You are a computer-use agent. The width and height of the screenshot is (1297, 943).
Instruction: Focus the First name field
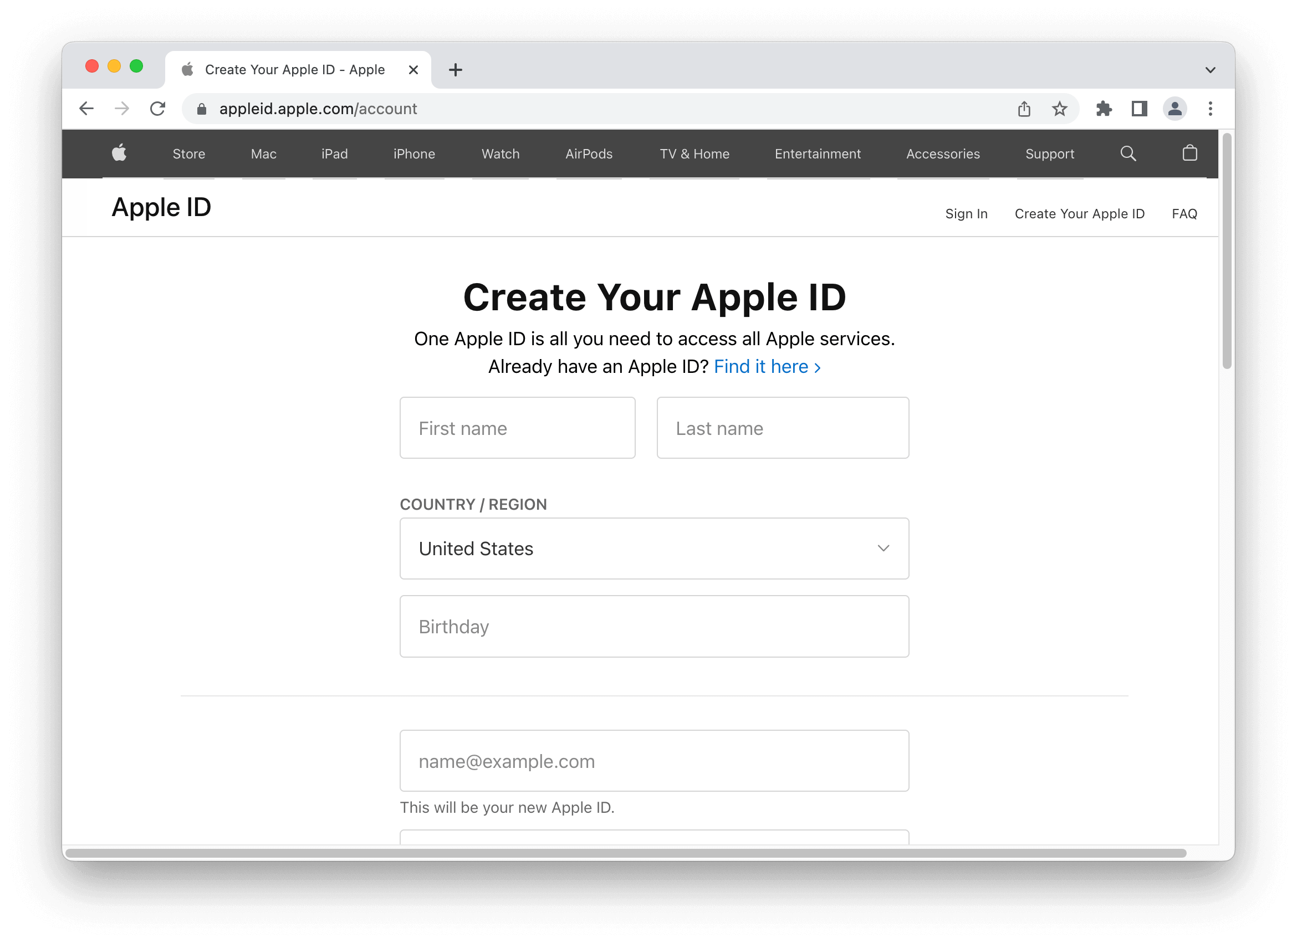[x=518, y=428]
